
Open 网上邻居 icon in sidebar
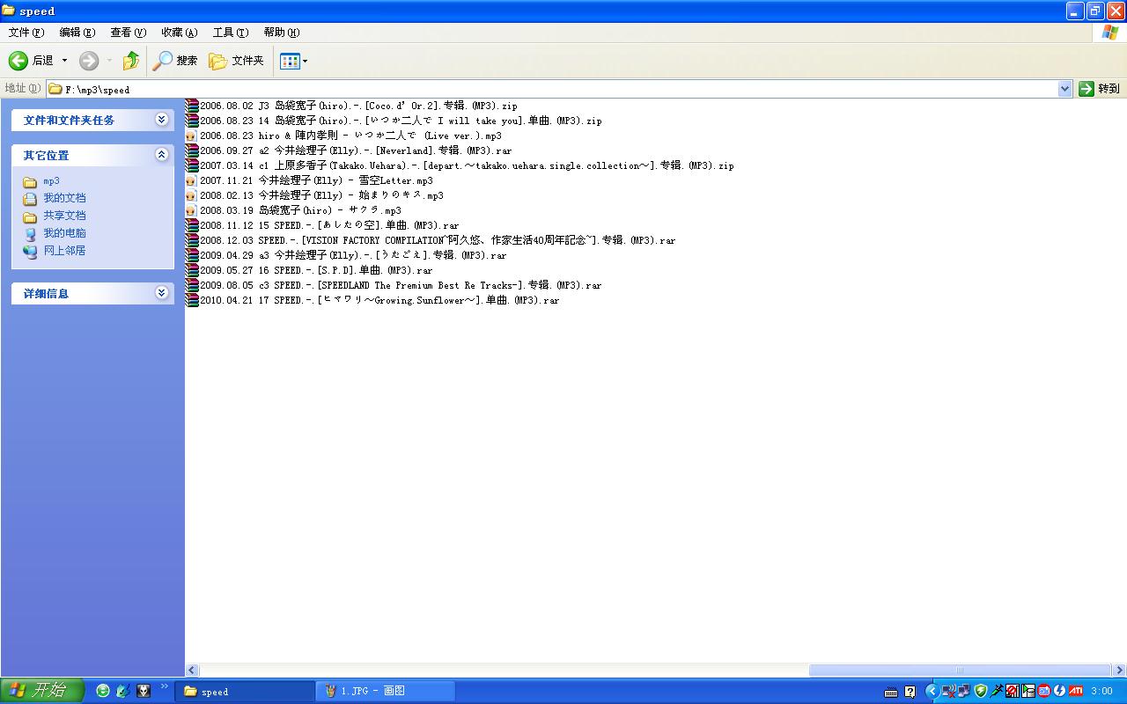(30, 252)
